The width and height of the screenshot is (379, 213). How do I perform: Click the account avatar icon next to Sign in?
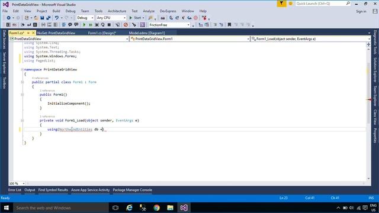pos(375,11)
